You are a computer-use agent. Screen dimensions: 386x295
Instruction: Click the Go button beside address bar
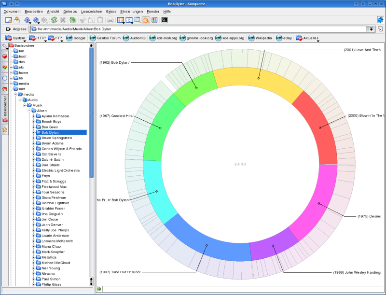point(380,29)
